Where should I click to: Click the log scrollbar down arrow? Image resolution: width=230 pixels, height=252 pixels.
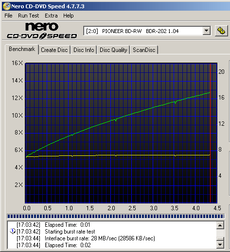tap(220, 244)
